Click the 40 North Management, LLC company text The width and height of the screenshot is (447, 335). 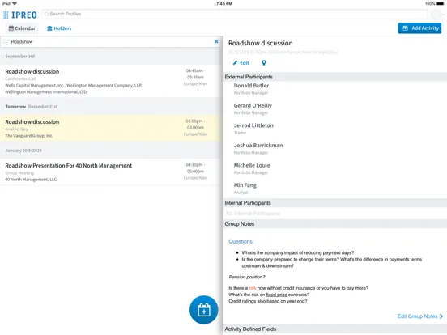click(x=31, y=180)
